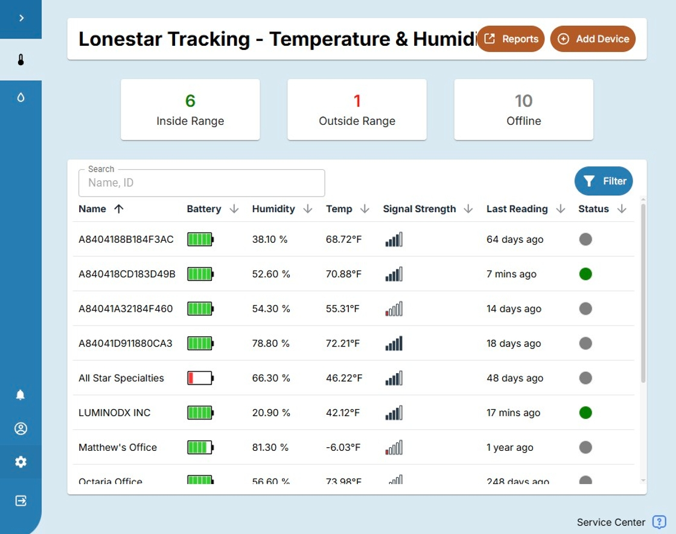Click the Add Device button

[x=593, y=39]
